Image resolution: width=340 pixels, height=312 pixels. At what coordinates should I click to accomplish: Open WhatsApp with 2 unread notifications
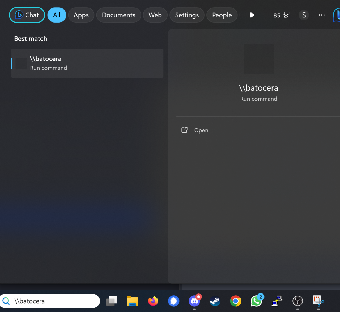coord(256,301)
